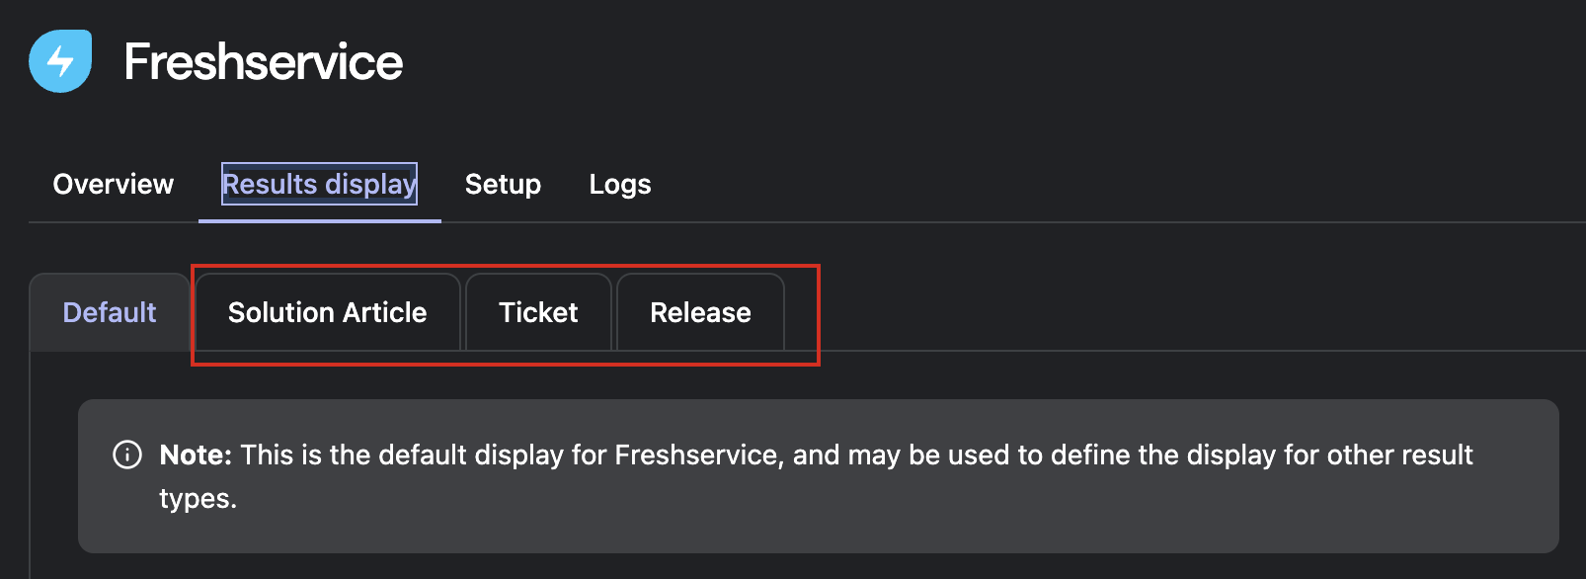Screen dimensions: 1586x579
Task: Show the Release display configuration
Action: click(700, 313)
